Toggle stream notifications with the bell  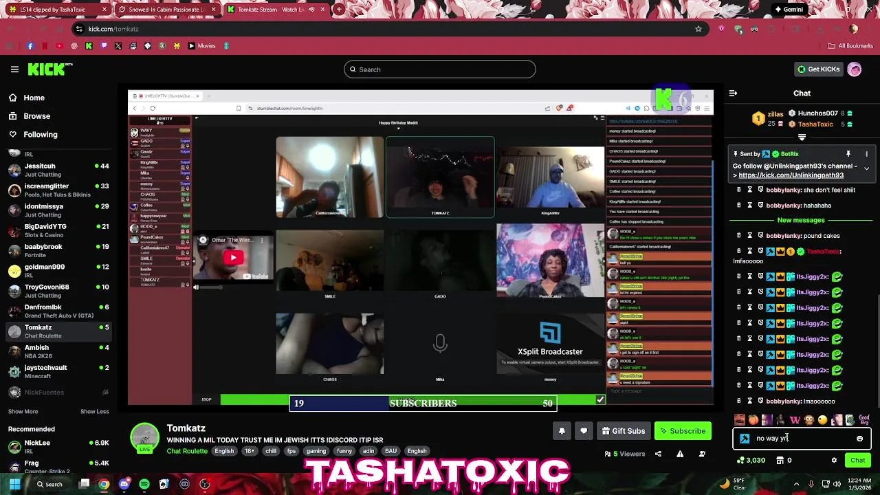pos(562,431)
